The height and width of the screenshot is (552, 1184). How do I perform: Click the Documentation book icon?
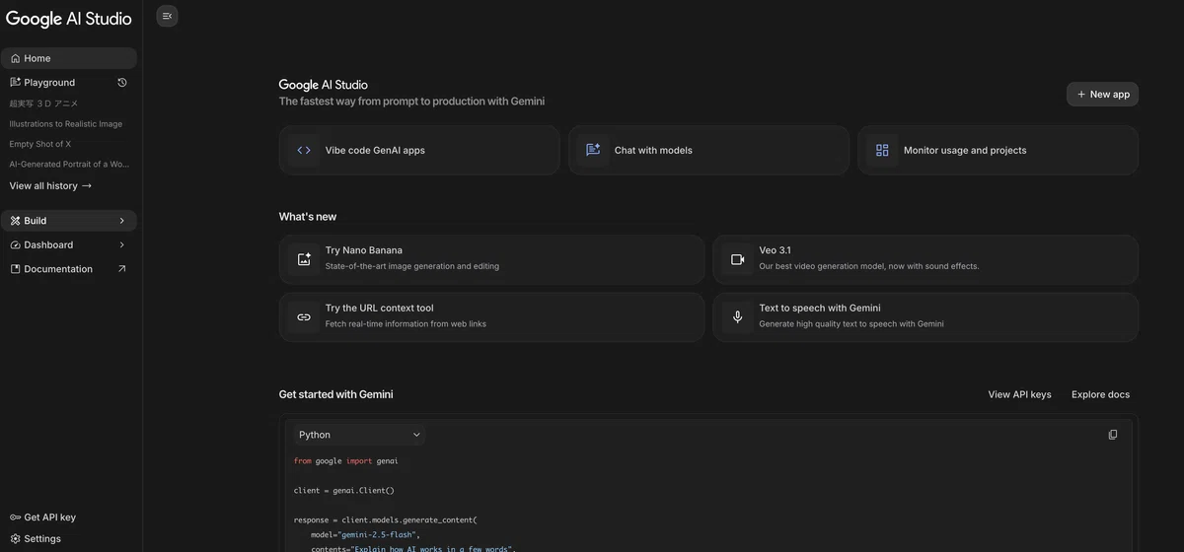coord(15,269)
